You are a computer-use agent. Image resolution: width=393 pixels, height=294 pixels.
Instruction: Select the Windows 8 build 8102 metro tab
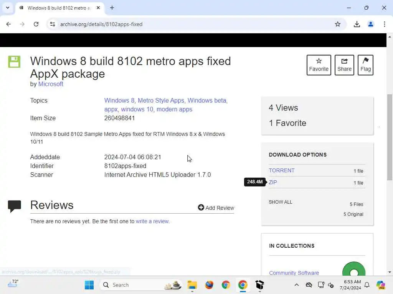point(59,8)
